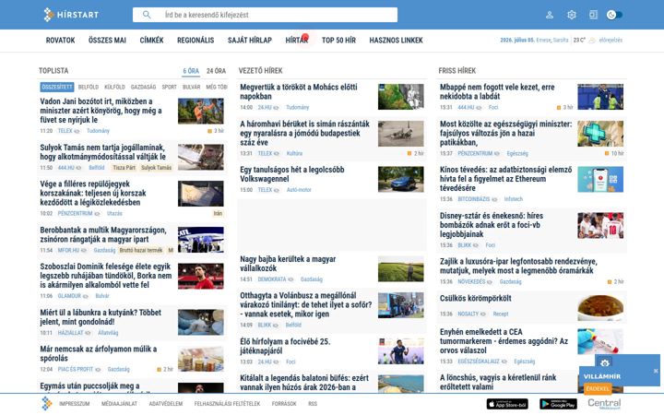This screenshot has width=664, height=415.
Task: Switch Toplista to 24 ÓRA tab
Action: (216, 71)
